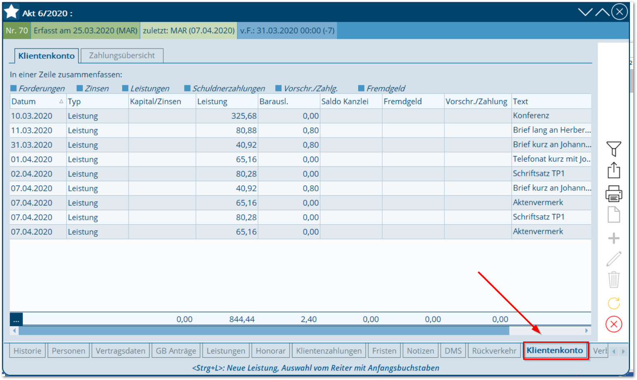Select the bottom Klientenkonto tab
This screenshot has height=380, width=637.
[x=555, y=351]
